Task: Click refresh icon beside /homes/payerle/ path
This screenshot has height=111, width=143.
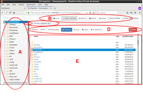Action: [32, 23]
